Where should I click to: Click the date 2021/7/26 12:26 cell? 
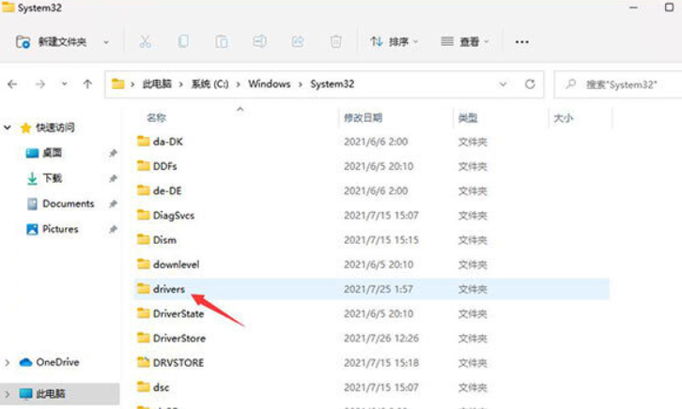click(381, 339)
